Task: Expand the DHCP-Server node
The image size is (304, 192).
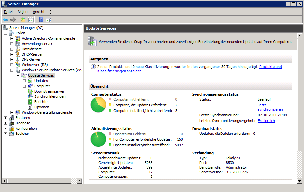Action: 12,54
